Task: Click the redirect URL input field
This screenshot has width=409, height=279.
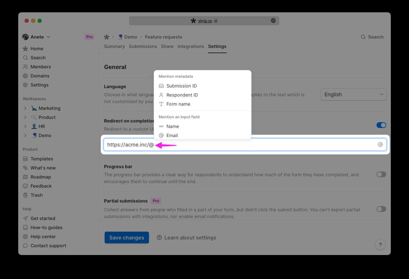Action: pyautogui.click(x=245, y=145)
